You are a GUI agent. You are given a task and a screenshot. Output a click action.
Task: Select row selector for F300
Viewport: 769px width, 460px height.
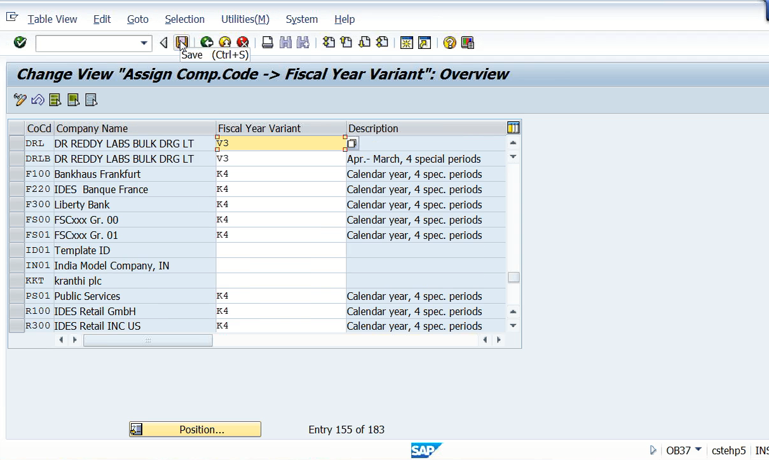click(x=17, y=205)
